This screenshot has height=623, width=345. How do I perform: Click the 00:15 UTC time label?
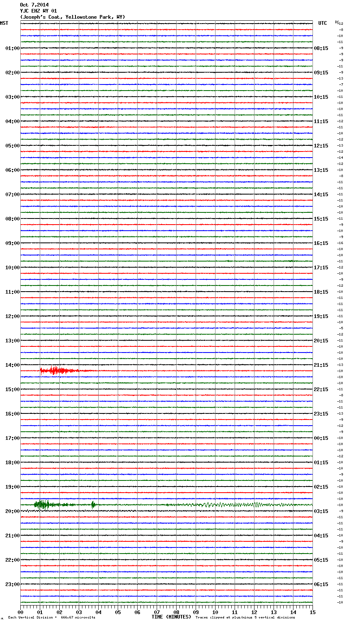click(321, 438)
